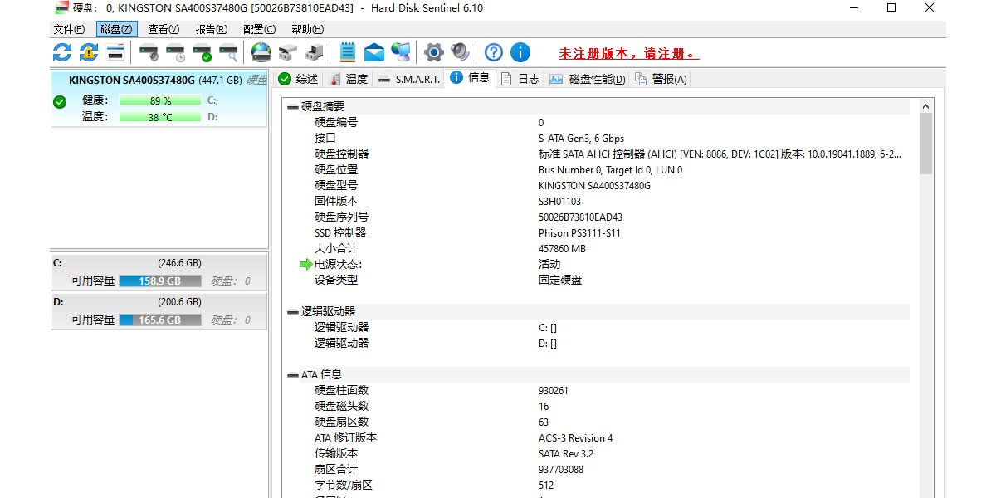Image resolution: width=996 pixels, height=498 pixels.
Task: Click the C: drive free space bar
Action: [x=160, y=281]
